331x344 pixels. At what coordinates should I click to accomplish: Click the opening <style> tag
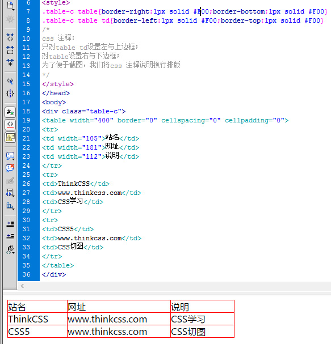point(56,3)
